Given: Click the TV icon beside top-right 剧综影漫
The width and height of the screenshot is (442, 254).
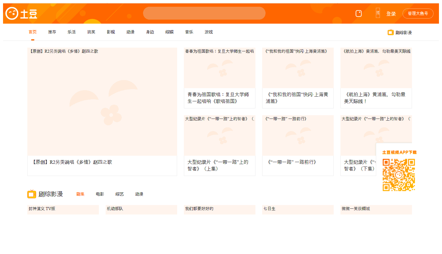Looking at the screenshot, I should pyautogui.click(x=391, y=32).
